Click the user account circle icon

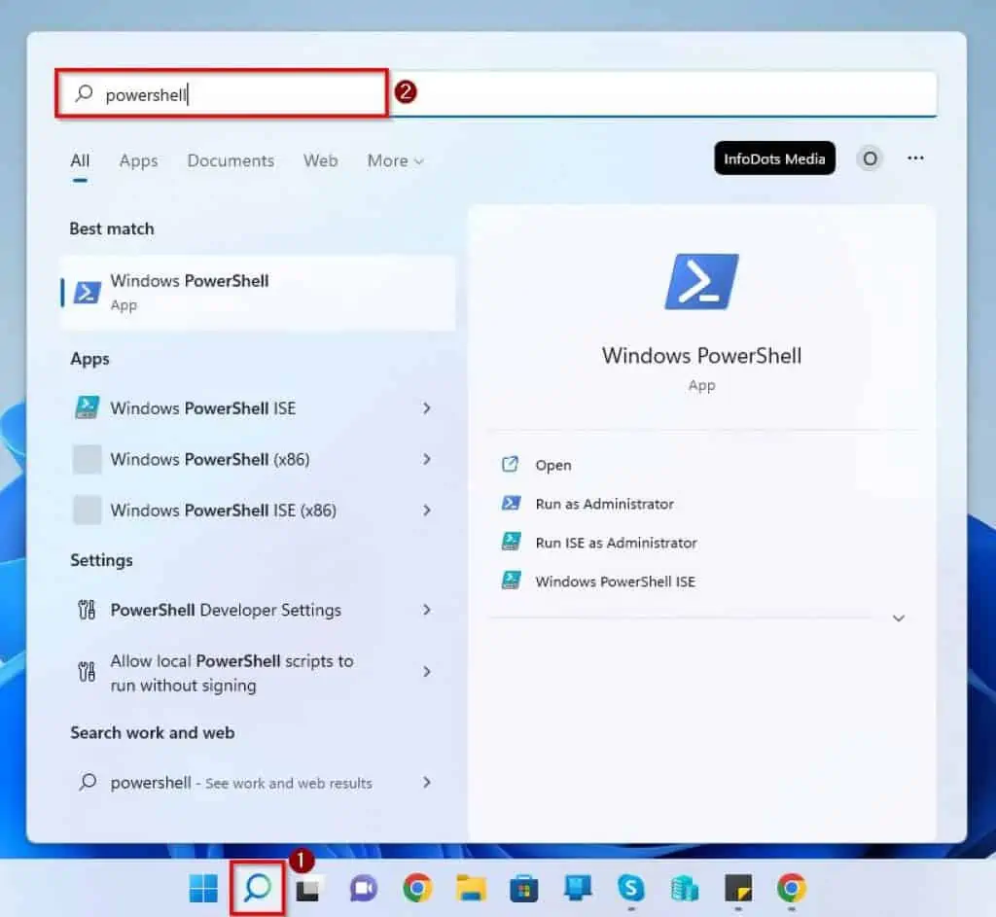pyautogui.click(x=870, y=159)
